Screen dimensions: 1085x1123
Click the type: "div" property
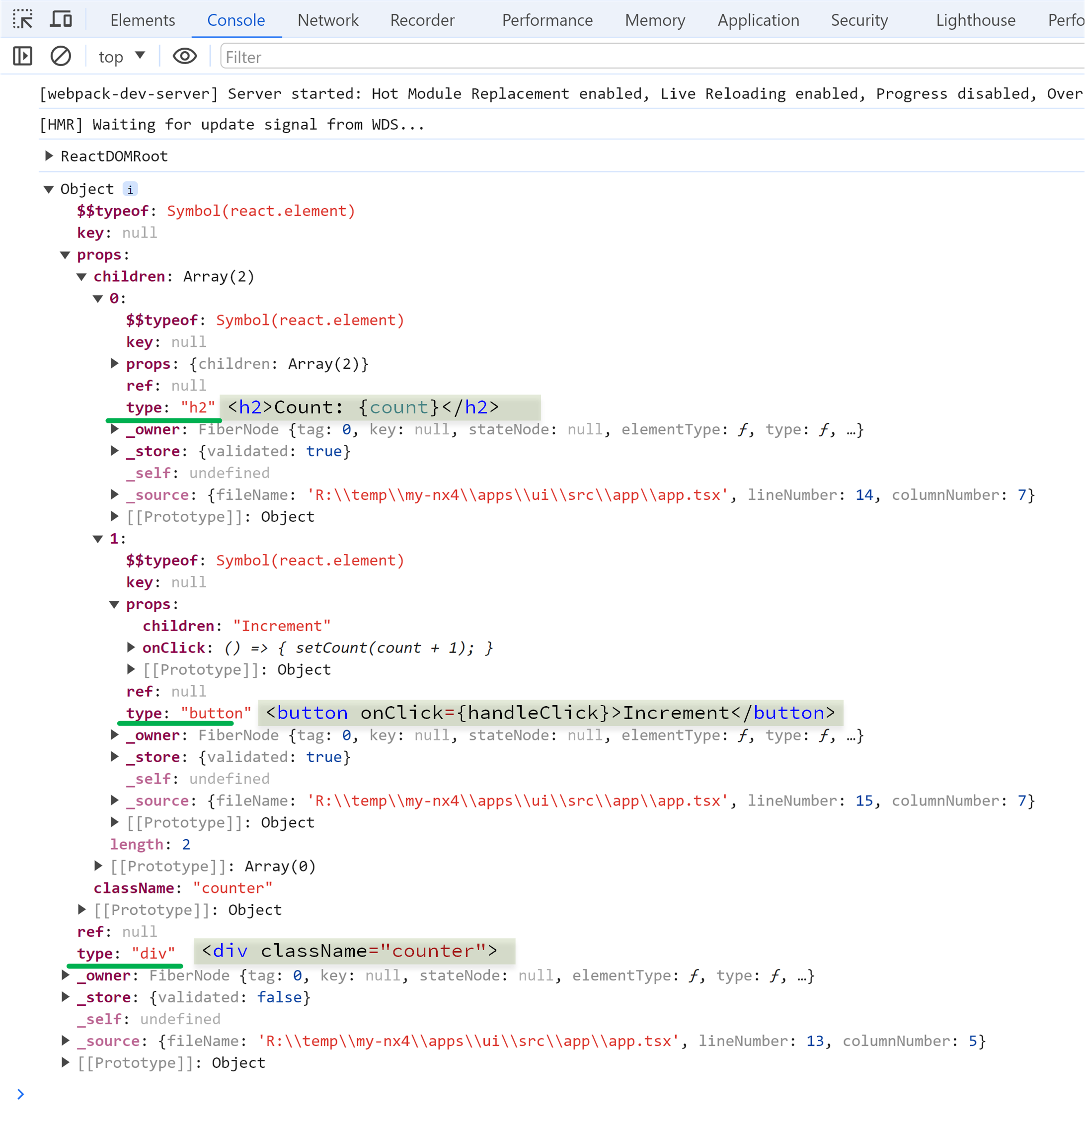pos(126,954)
